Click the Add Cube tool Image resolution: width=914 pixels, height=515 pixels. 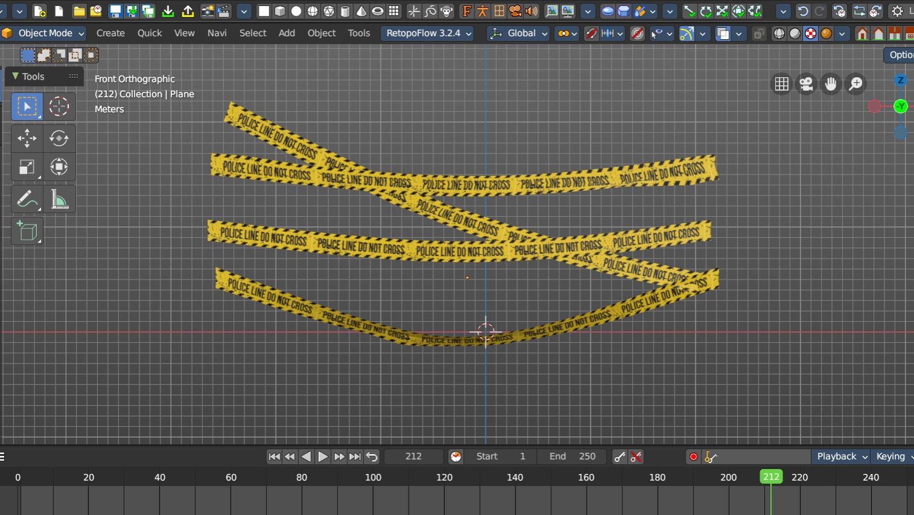coord(27,232)
